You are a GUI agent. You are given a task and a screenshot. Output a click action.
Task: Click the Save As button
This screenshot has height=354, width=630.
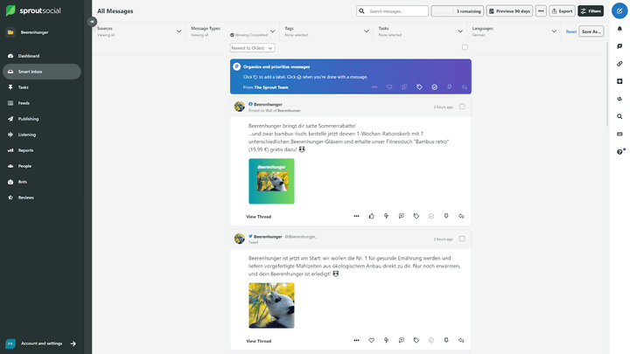pos(591,31)
